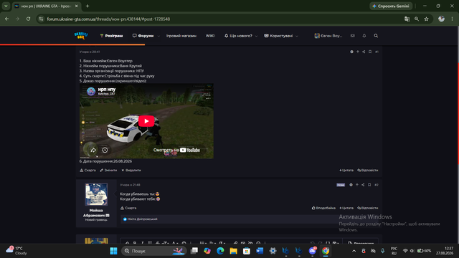Image resolution: width=459 pixels, height=258 pixels.
Task: Reply to post #1 with Відповісти
Action: coord(368,171)
